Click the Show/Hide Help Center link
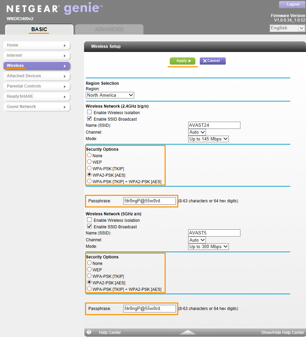306x337 pixels. (282, 333)
